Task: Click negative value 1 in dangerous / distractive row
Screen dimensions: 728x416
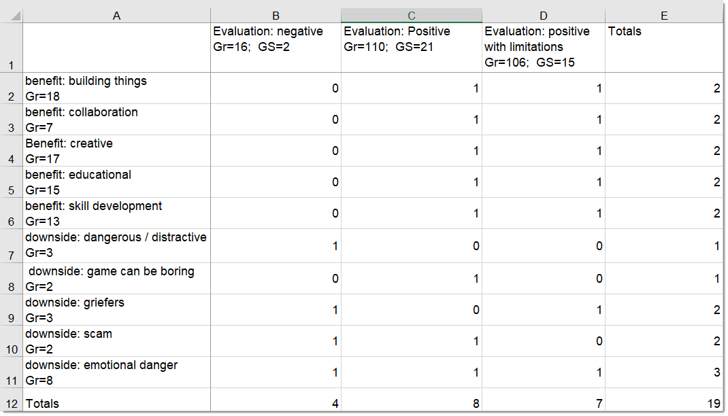Action: tap(276, 246)
